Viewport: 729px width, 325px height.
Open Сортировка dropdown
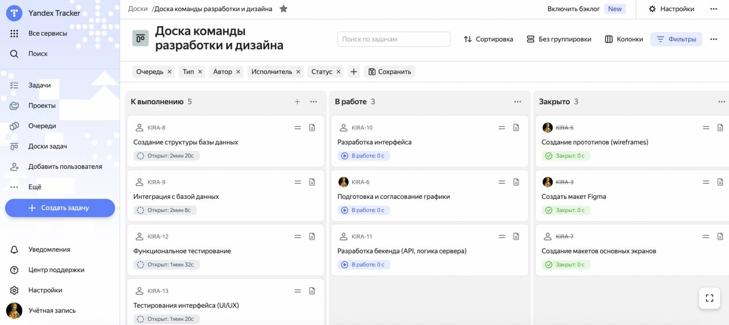[488, 39]
